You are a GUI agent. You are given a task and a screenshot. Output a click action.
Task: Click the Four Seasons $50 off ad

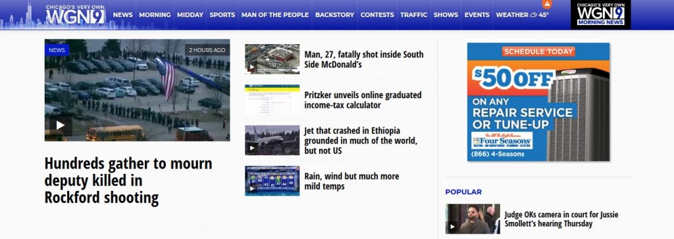pyautogui.click(x=538, y=102)
